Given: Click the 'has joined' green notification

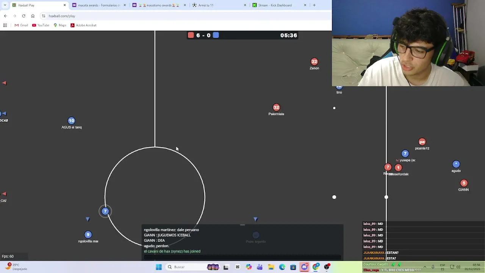Looking at the screenshot, I should click(x=172, y=251).
